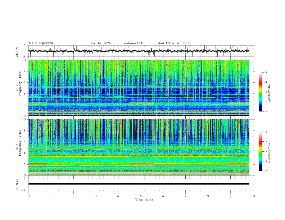
Task: Click the '5' tick on the ch.1(V) axis
Action: click(x=25, y=46)
